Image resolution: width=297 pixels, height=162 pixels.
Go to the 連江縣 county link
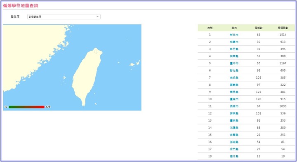[x=234, y=156]
